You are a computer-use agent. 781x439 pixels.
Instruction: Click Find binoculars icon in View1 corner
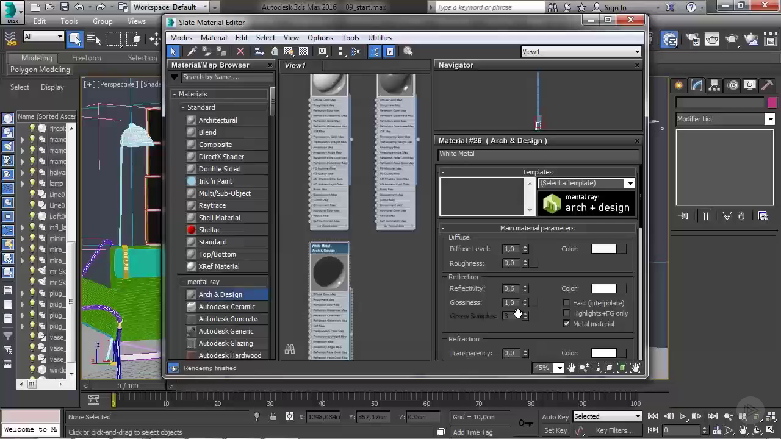[290, 349]
